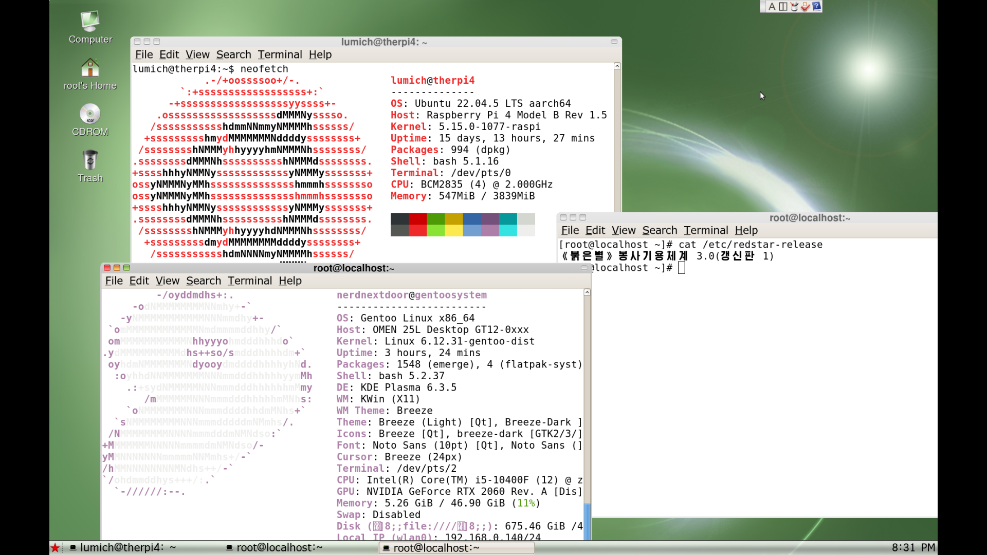
Task: Click the 'A' input language tray icon
Action: pos(772,7)
